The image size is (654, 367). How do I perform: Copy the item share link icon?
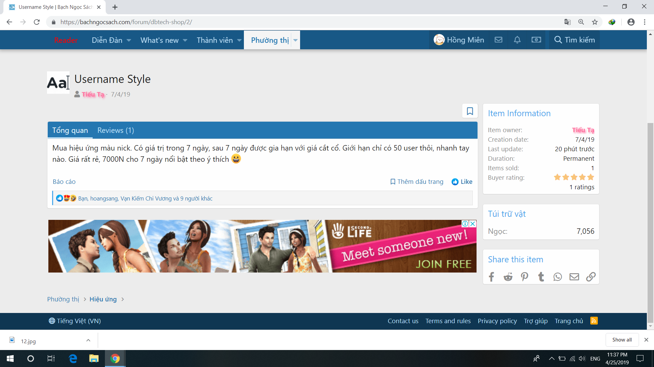pyautogui.click(x=591, y=277)
